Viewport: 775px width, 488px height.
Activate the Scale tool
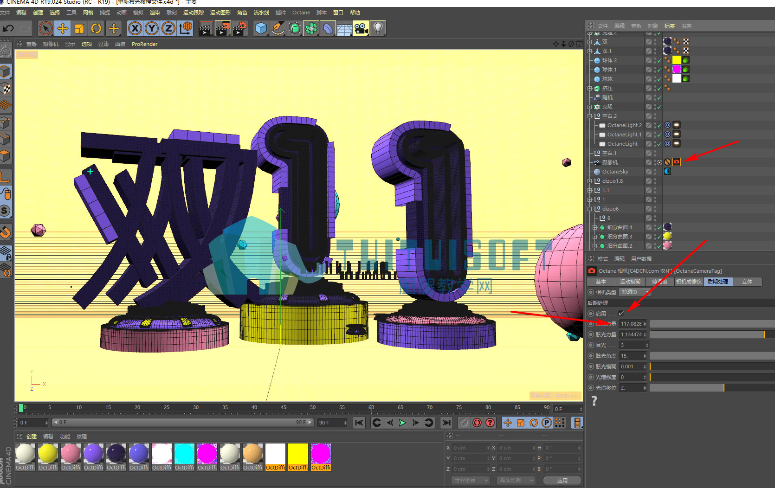tap(79, 28)
